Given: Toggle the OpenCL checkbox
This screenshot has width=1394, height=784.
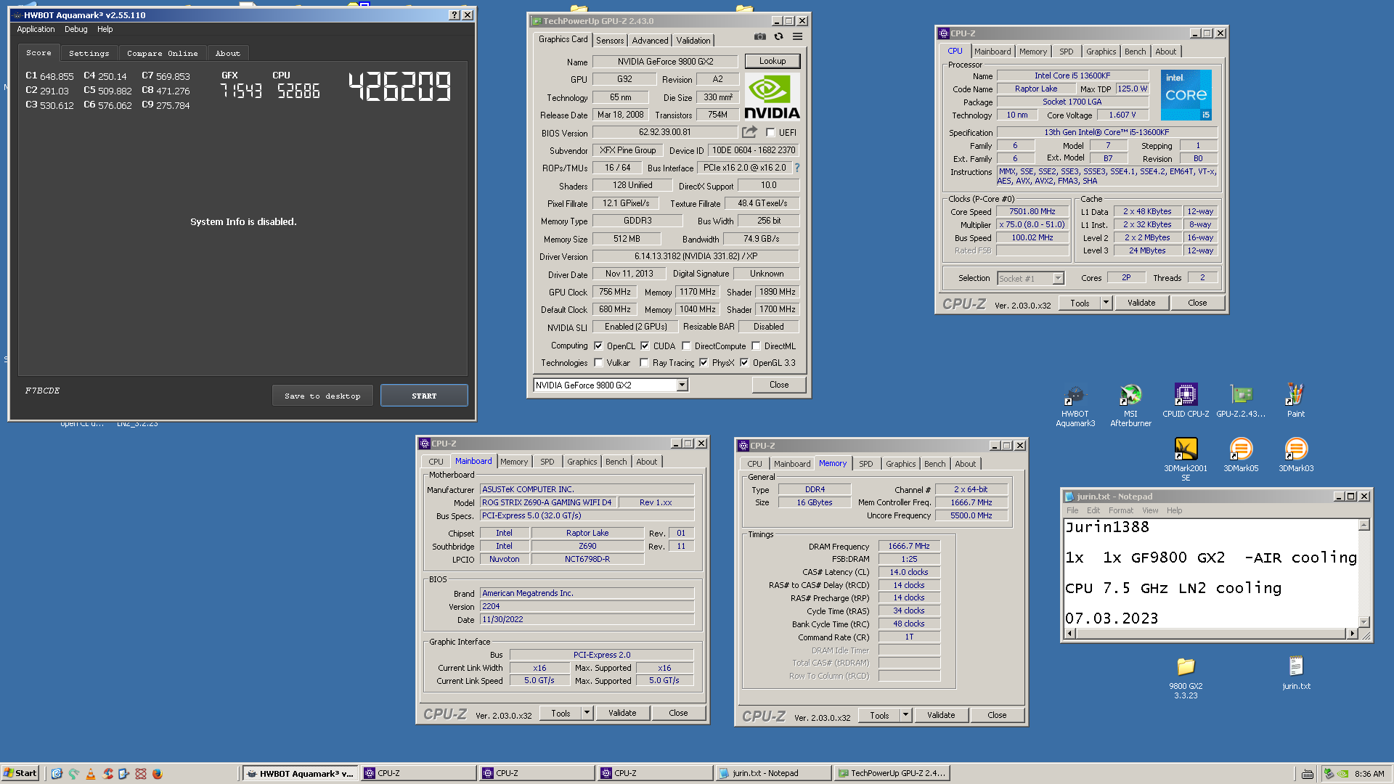Looking at the screenshot, I should pyautogui.click(x=598, y=346).
